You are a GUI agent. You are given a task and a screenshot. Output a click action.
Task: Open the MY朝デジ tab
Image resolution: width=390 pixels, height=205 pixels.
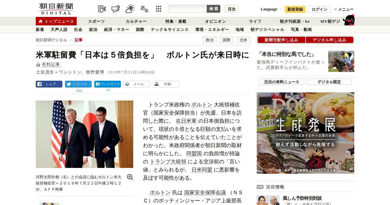[330, 21]
